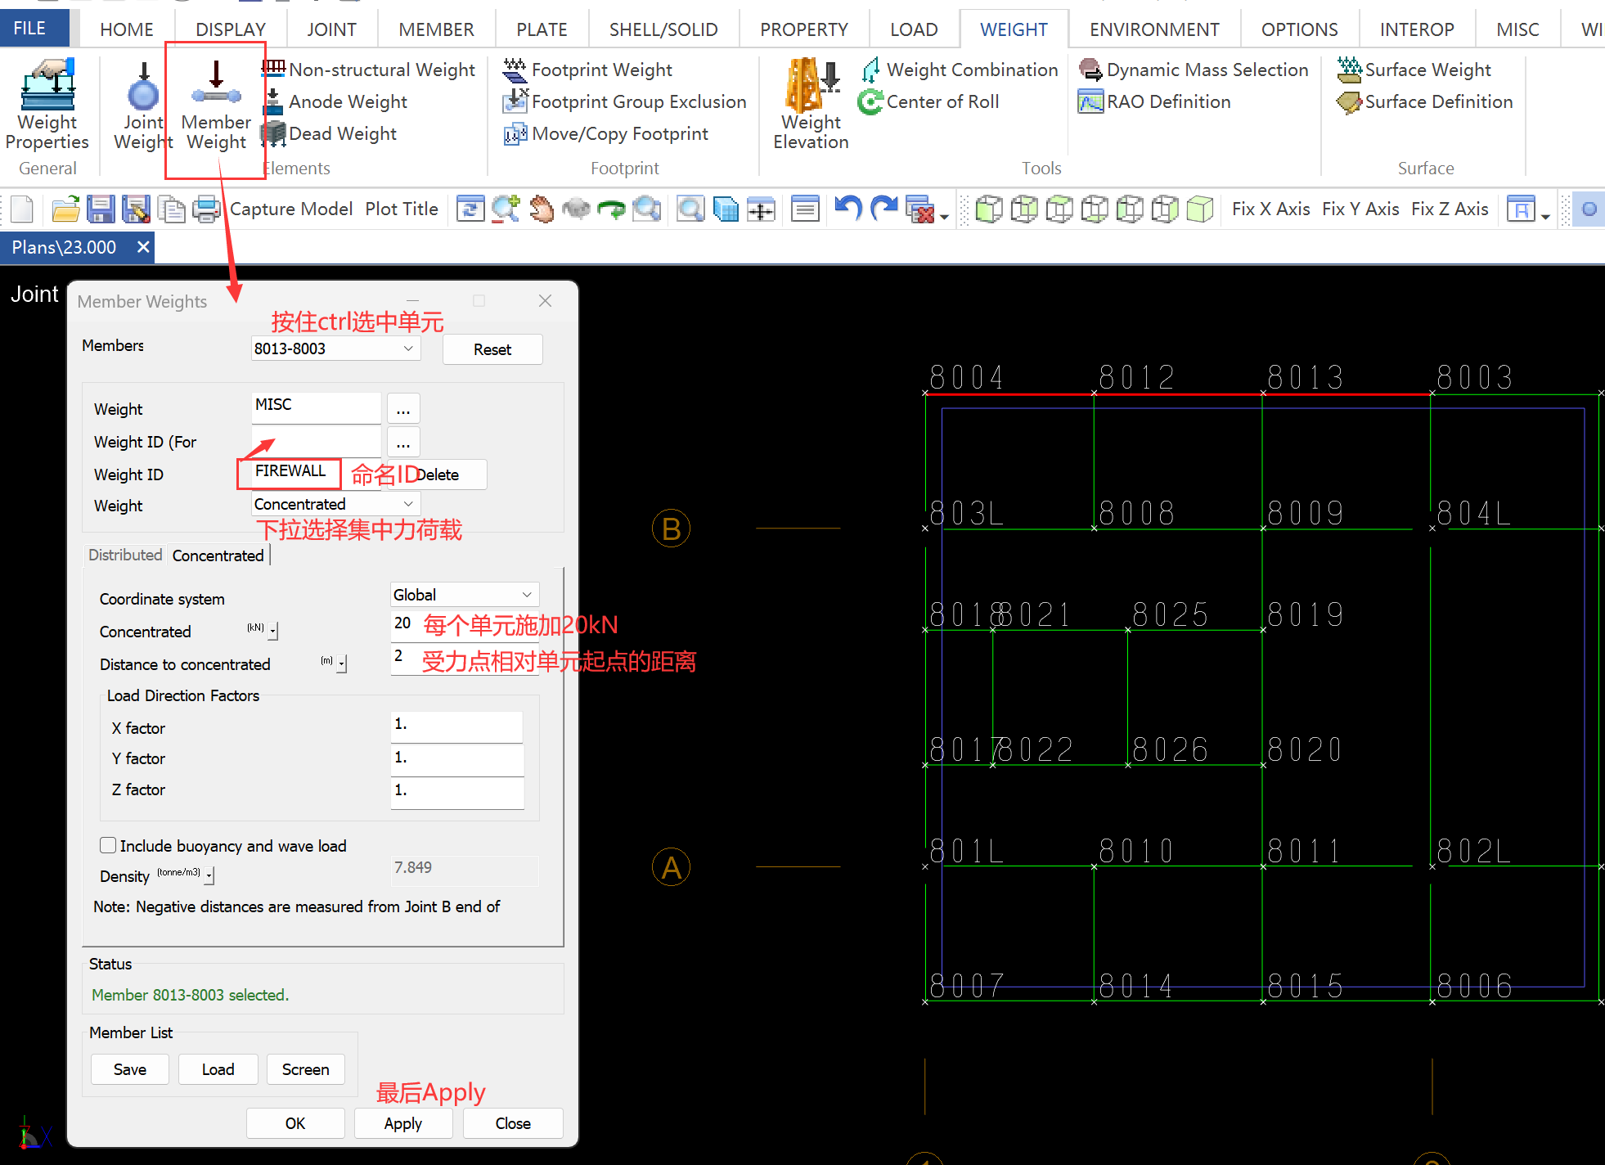Click the Save disk toolbar icon
Image resolution: width=1605 pixels, height=1165 pixels.
(x=101, y=209)
